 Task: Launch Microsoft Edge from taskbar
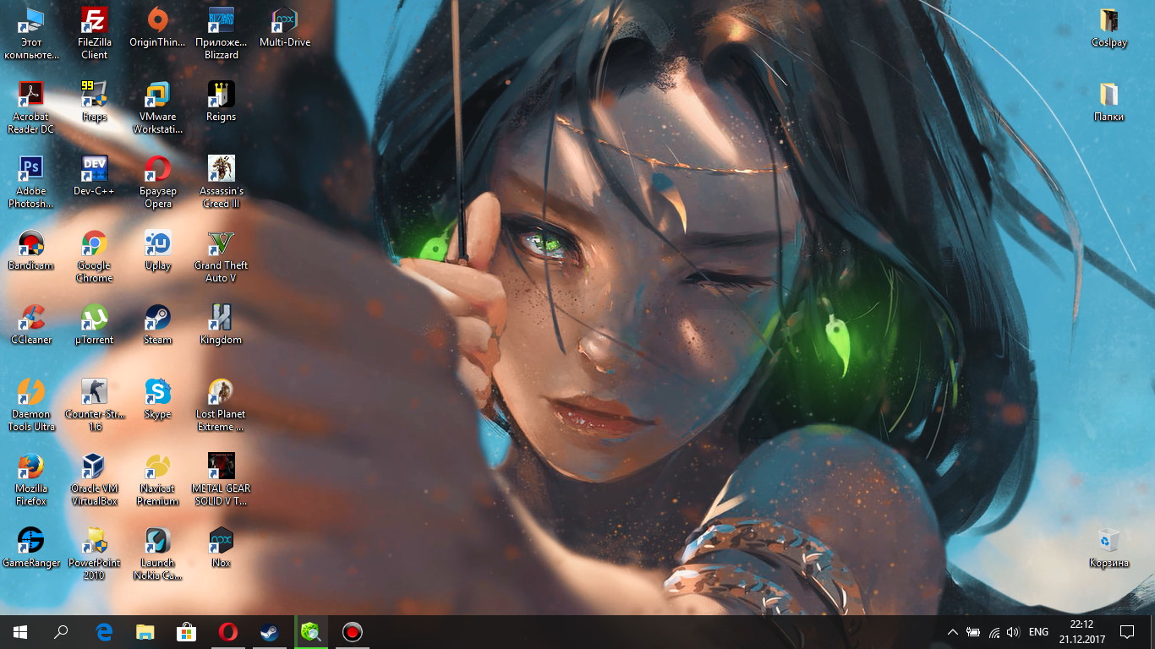104,632
